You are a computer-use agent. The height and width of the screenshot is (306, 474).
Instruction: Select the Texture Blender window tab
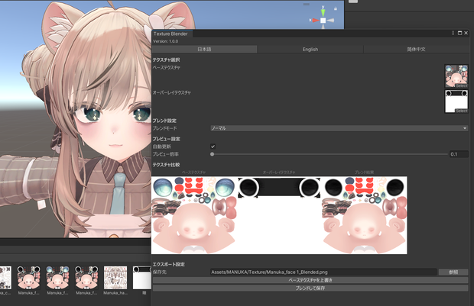[x=171, y=34]
